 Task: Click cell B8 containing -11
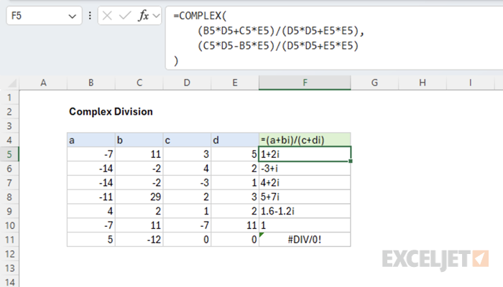(x=91, y=197)
